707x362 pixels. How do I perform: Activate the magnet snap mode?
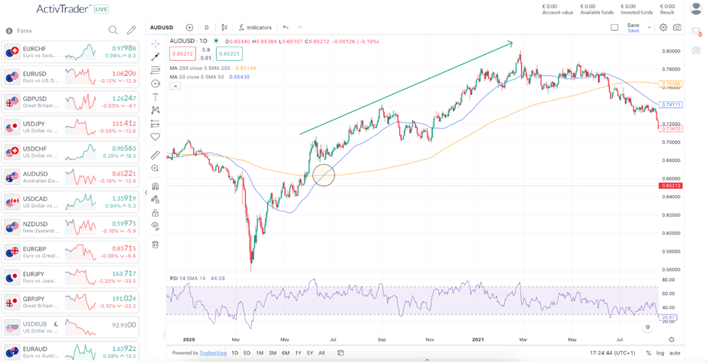click(x=156, y=186)
